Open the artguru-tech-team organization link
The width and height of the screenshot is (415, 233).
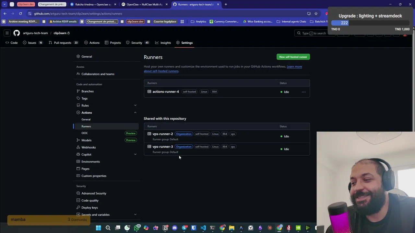[x=35, y=33]
